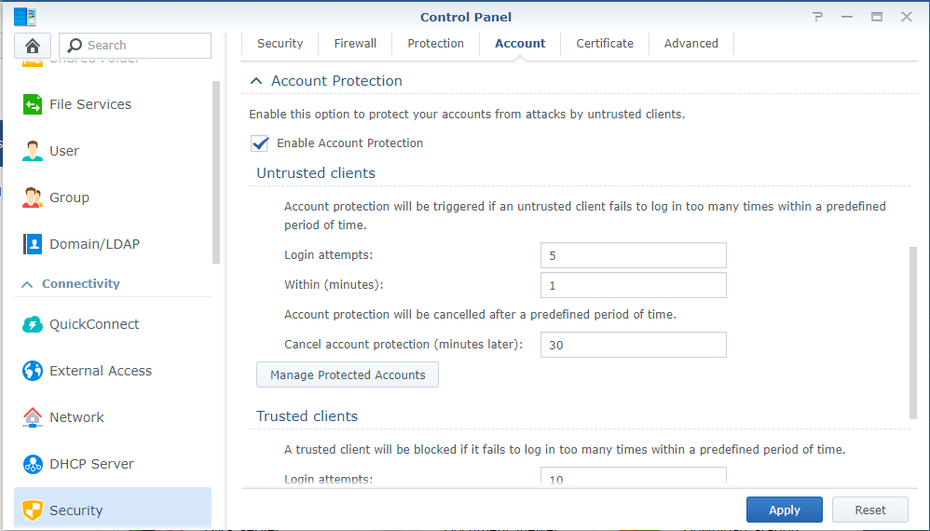Select the User icon in sidebar

tap(33, 151)
